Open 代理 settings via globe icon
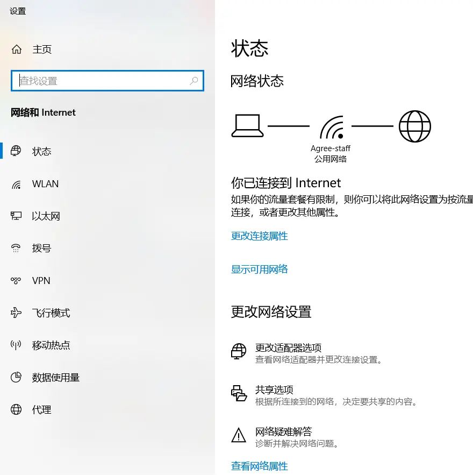This screenshot has width=473, height=475. pos(16,409)
